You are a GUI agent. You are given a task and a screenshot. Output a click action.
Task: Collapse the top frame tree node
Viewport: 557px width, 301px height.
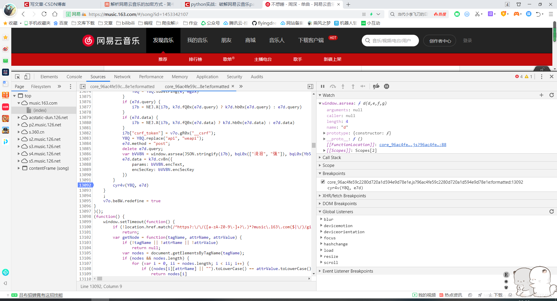click(15, 96)
